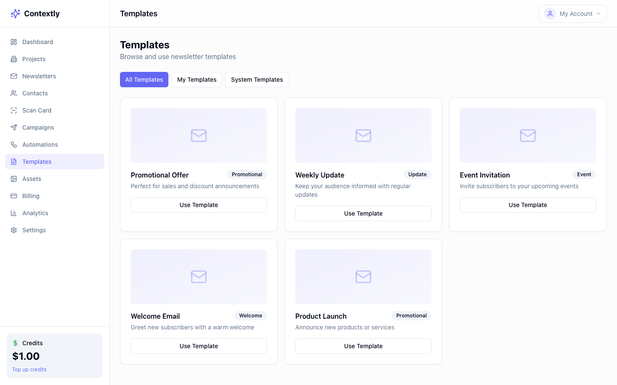Click Top up credits link
Image resolution: width=617 pixels, height=385 pixels.
(x=29, y=369)
